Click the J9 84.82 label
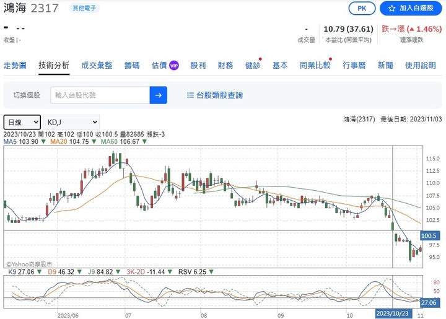This screenshot has width=446, height=319. pyautogui.click(x=100, y=272)
